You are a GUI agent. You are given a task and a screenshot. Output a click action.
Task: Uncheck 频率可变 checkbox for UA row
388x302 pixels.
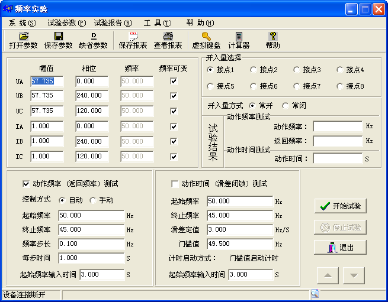[174, 81]
